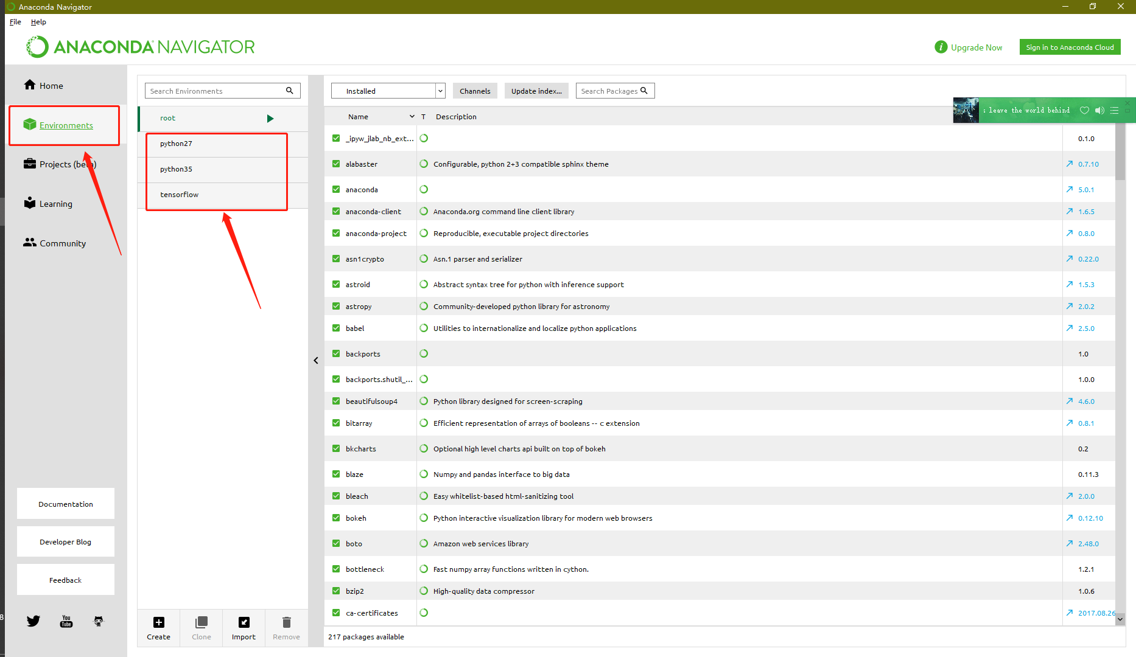Open the File menu
Screen dimensions: 1136x657
pyautogui.click(x=15, y=22)
